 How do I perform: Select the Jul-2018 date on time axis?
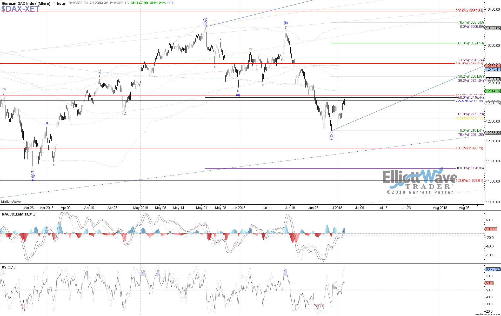click(x=336, y=208)
